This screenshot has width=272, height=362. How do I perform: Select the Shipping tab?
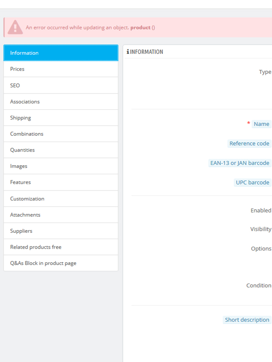[61, 118]
